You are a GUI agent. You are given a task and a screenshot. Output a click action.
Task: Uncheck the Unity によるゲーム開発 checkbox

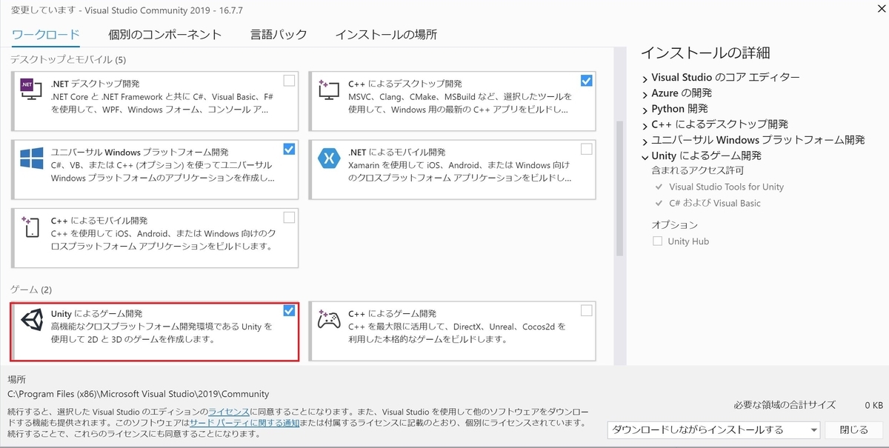(289, 310)
